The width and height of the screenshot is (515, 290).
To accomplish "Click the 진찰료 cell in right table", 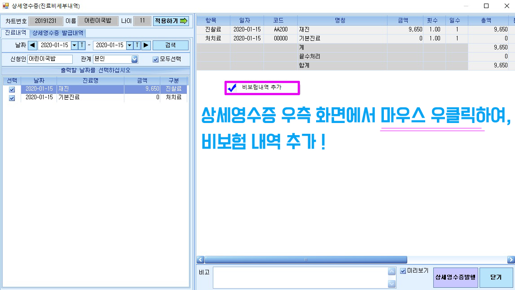I will coord(213,30).
